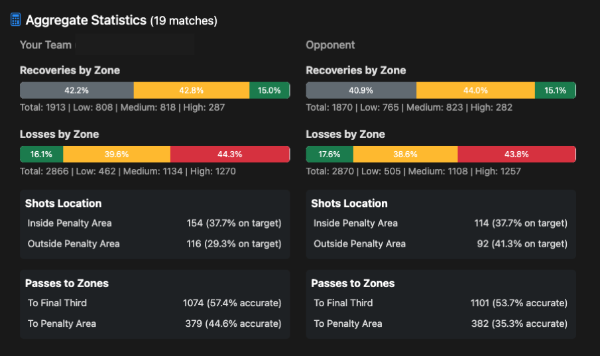This screenshot has width=600, height=356.
Task: Click Your Team's 15.0% green recoveries segment
Action: pyautogui.click(x=269, y=91)
